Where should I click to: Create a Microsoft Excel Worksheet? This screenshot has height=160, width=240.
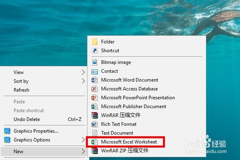146,142
